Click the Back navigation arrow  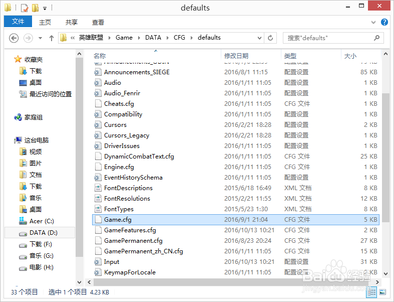(x=14, y=38)
